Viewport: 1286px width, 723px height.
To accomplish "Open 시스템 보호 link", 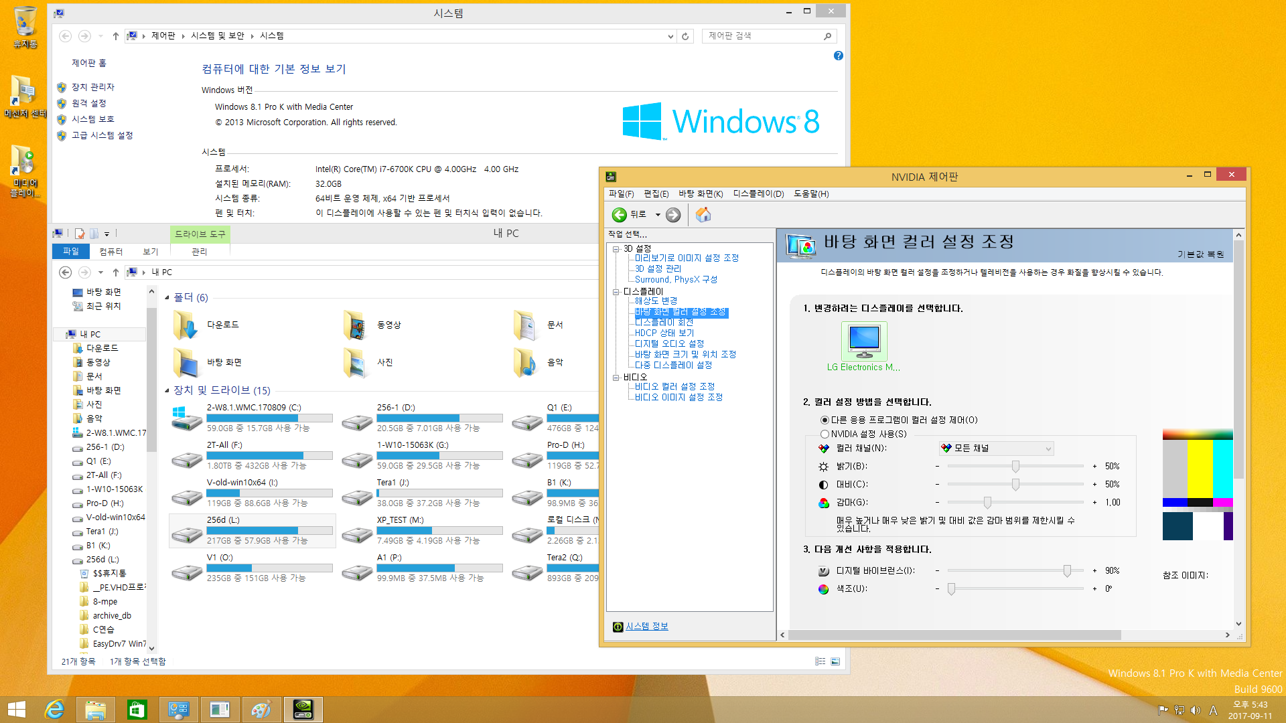I will click(93, 120).
